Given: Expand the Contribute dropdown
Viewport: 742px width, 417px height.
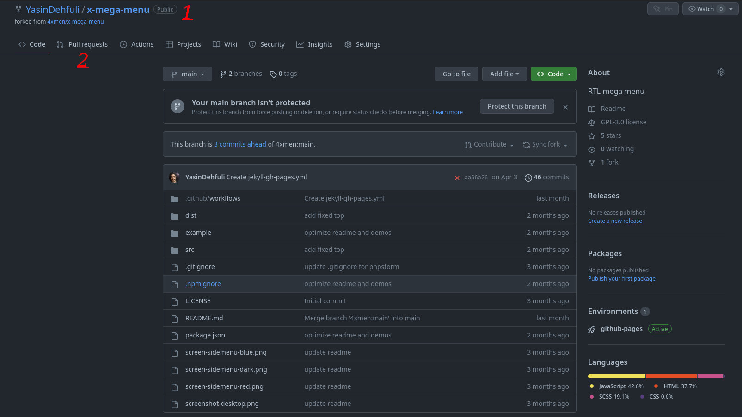Looking at the screenshot, I should (490, 144).
